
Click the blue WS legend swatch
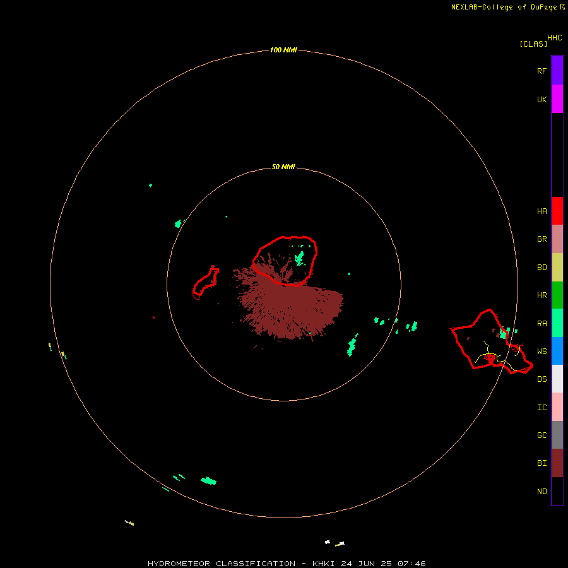tap(557, 351)
